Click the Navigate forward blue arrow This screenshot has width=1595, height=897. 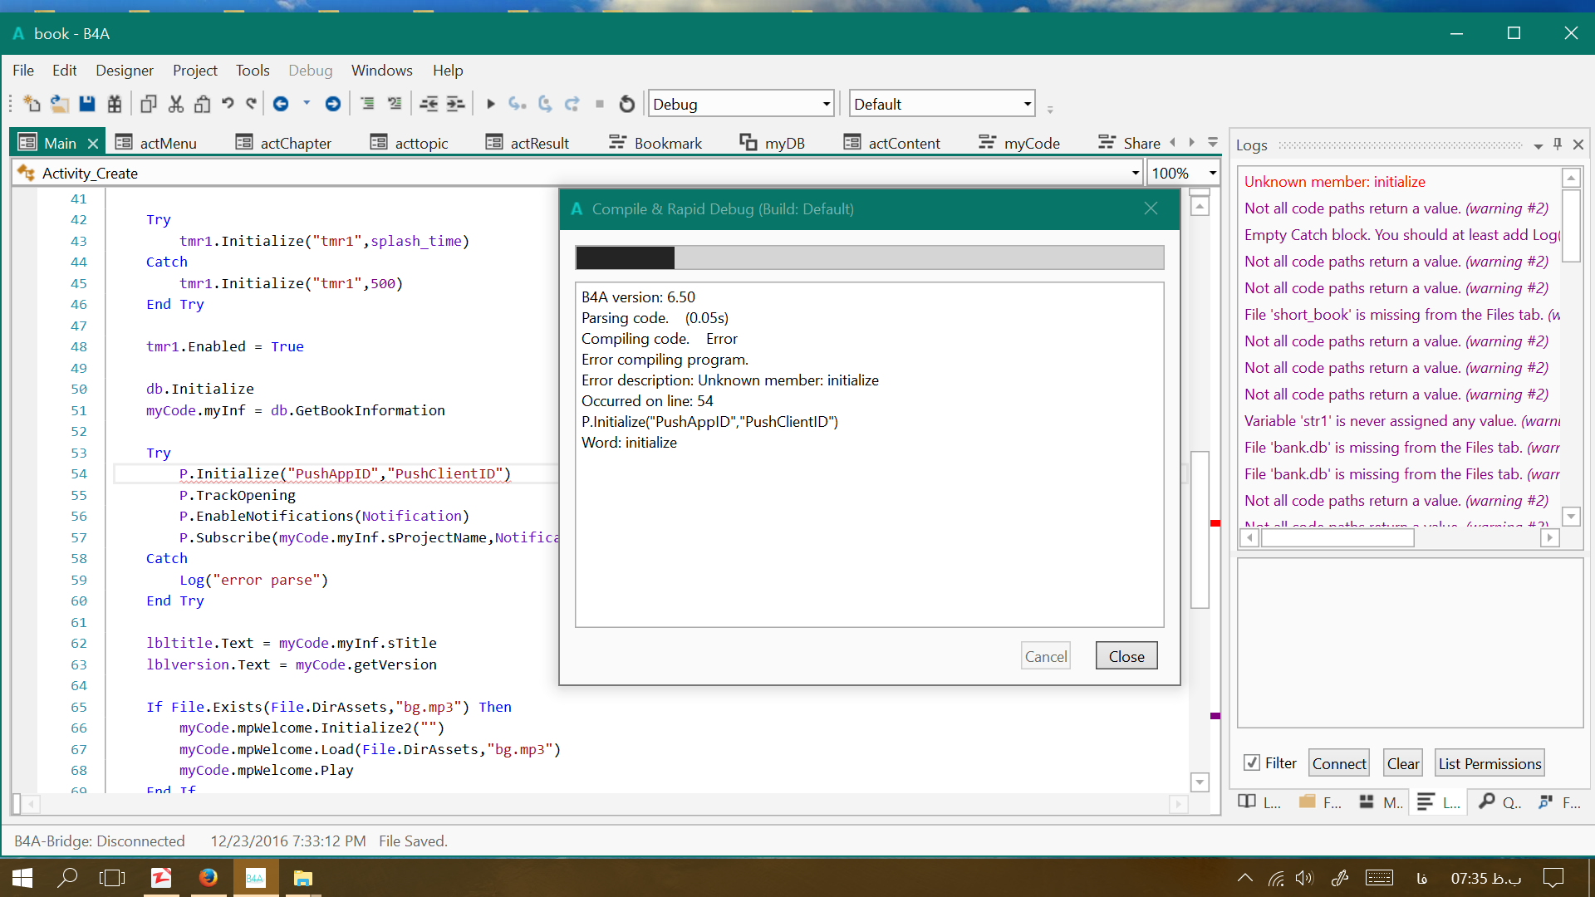coord(332,104)
